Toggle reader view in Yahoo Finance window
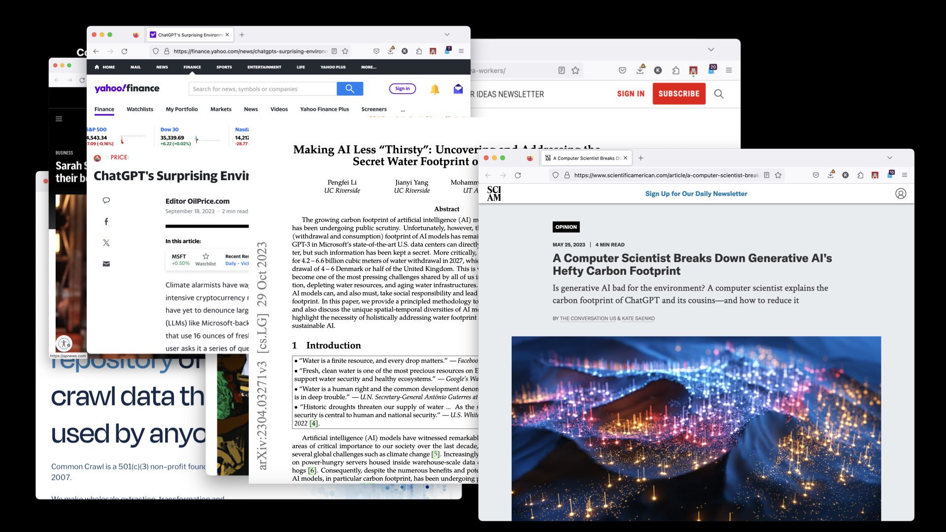 point(334,51)
